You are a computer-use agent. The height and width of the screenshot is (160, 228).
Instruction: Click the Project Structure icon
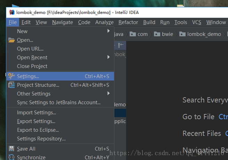click(11, 85)
